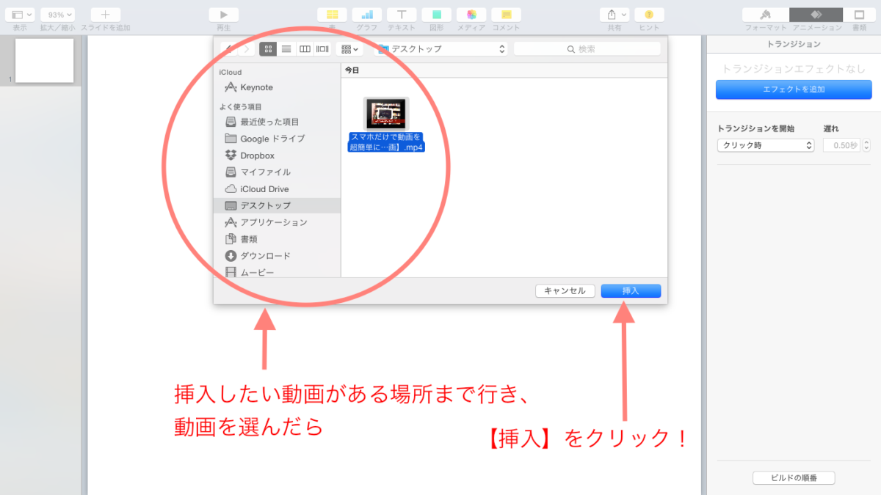The height and width of the screenshot is (495, 881).
Task: Click the delay stepper arrows
Action: (867, 145)
